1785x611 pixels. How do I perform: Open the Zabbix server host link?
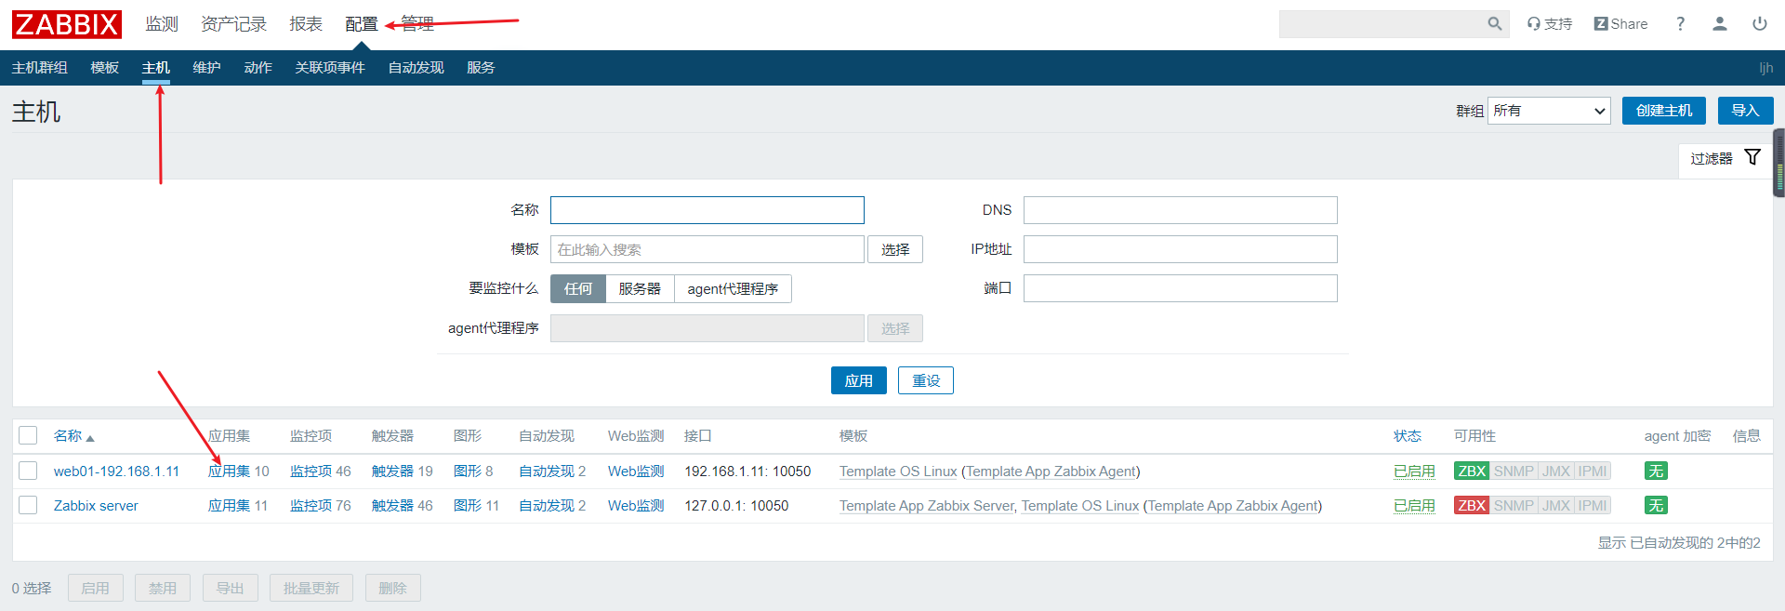click(96, 506)
